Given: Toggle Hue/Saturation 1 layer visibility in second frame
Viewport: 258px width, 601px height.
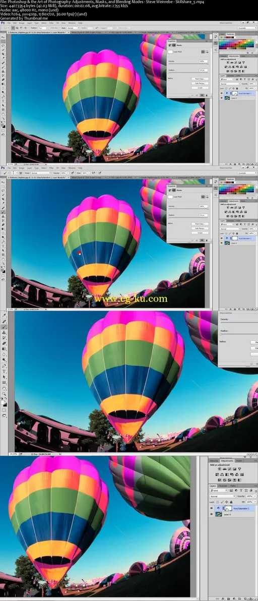Looking at the screenshot, I should coord(222,238).
